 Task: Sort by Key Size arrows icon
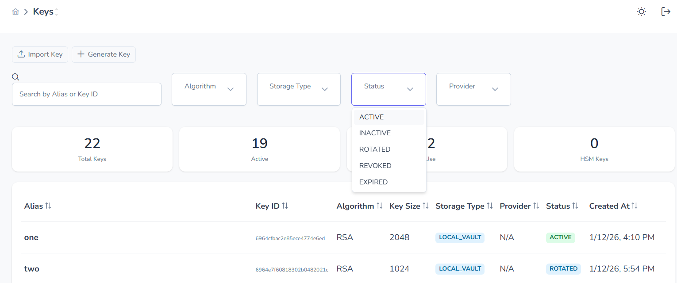426,206
